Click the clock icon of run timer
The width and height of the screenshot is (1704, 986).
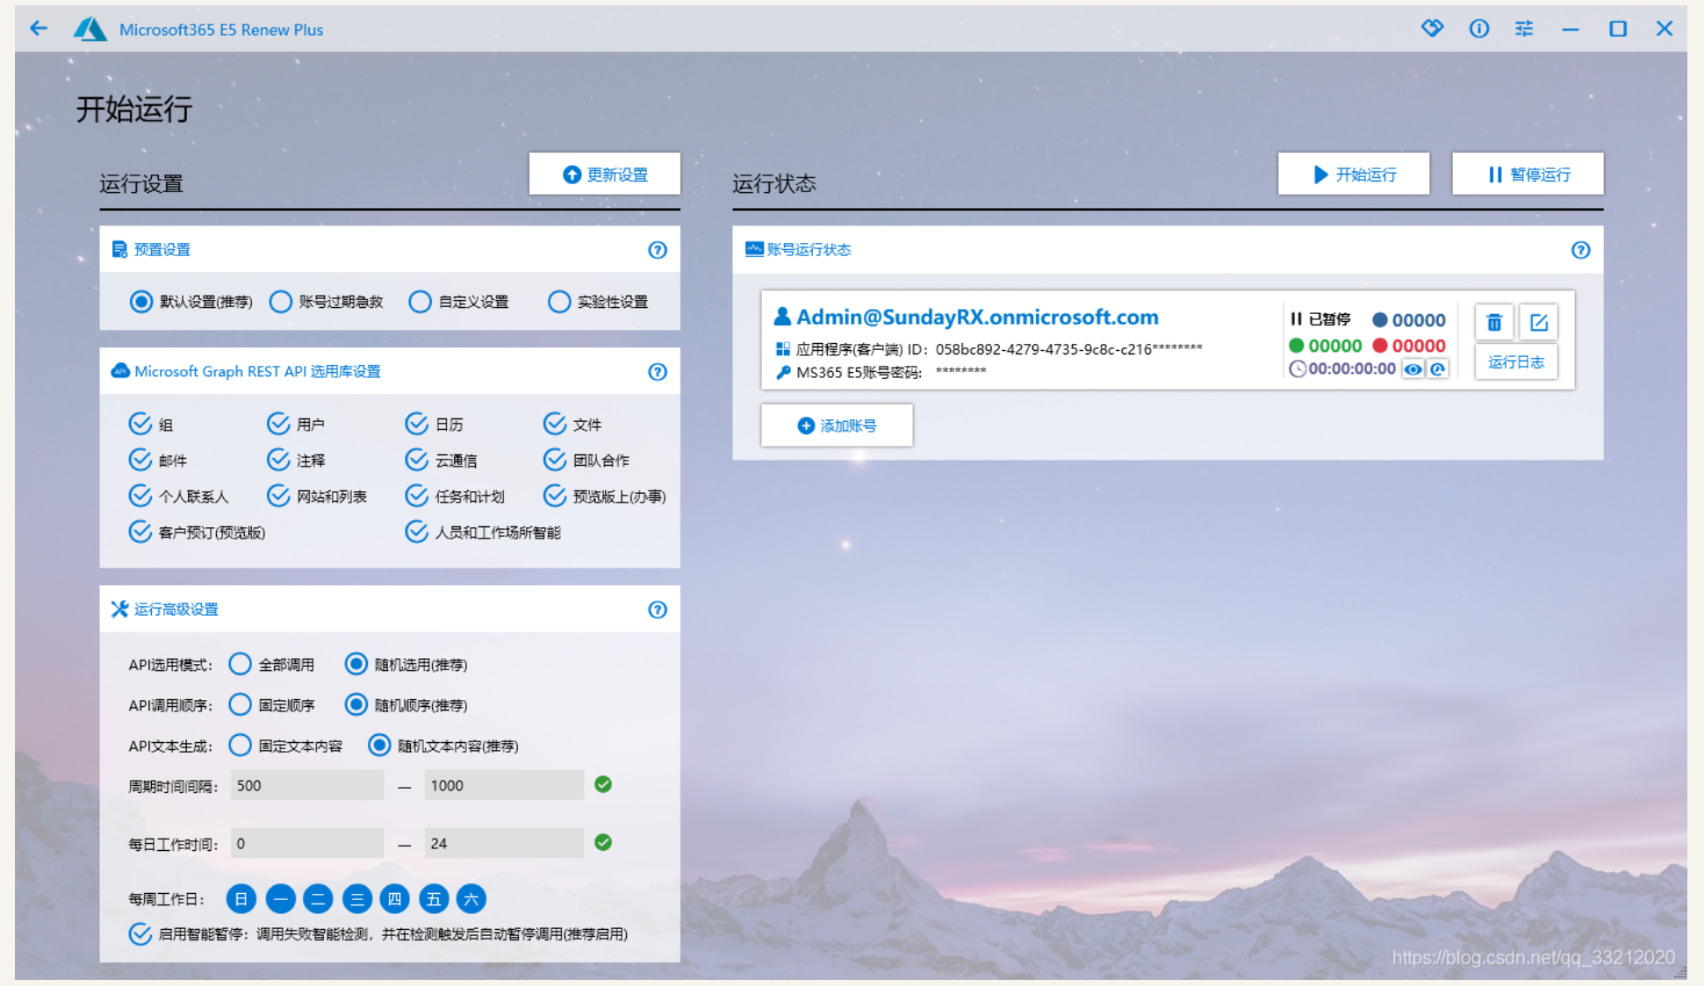pos(1298,369)
